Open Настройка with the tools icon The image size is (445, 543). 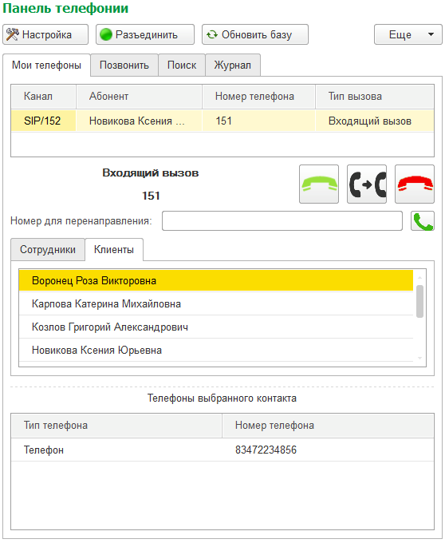click(45, 34)
